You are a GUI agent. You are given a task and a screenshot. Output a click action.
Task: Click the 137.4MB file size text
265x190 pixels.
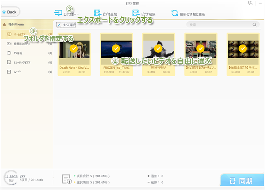pos(109,72)
